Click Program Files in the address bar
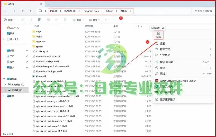The height and width of the screenshot is (137, 216). (91, 11)
